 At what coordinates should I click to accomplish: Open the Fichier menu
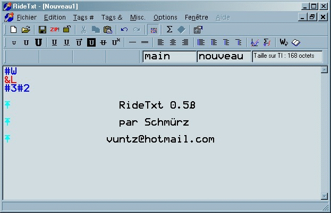click(x=27, y=17)
